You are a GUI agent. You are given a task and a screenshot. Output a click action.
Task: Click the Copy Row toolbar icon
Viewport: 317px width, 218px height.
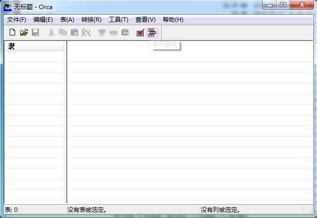click(113, 32)
